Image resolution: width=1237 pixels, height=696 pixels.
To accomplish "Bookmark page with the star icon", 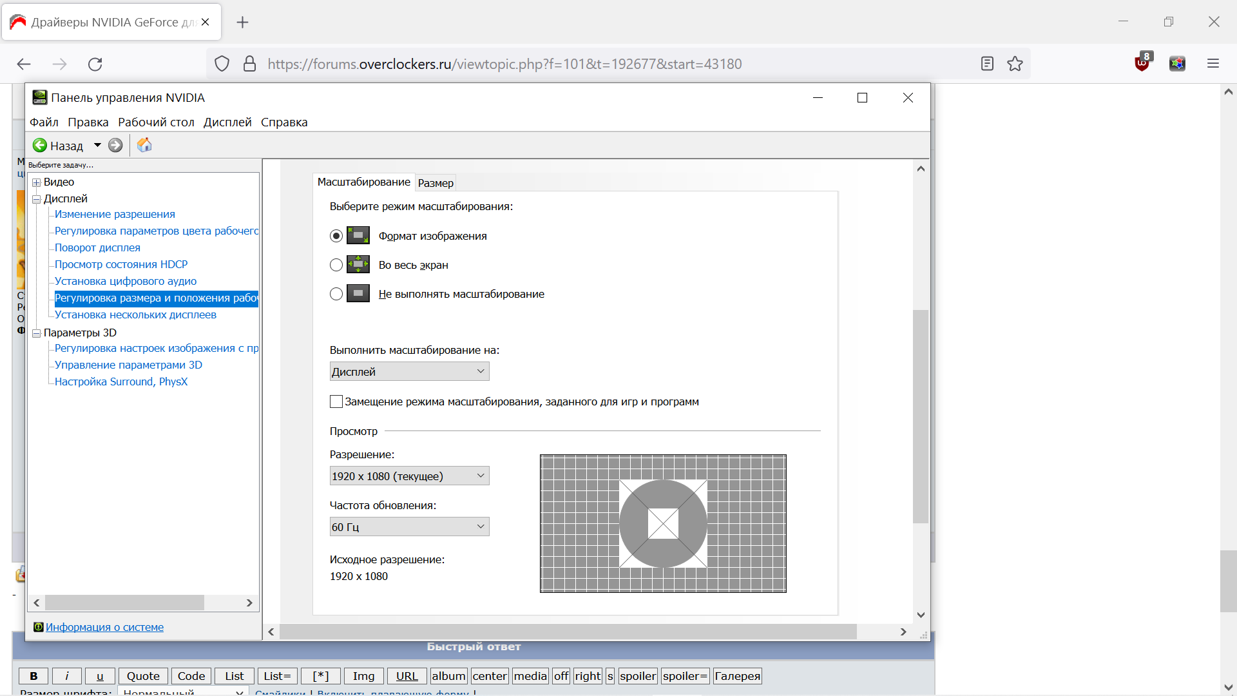I will tap(1015, 64).
